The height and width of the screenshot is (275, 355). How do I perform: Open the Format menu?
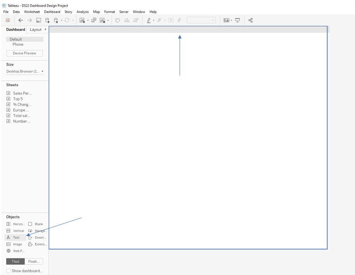pyautogui.click(x=110, y=12)
